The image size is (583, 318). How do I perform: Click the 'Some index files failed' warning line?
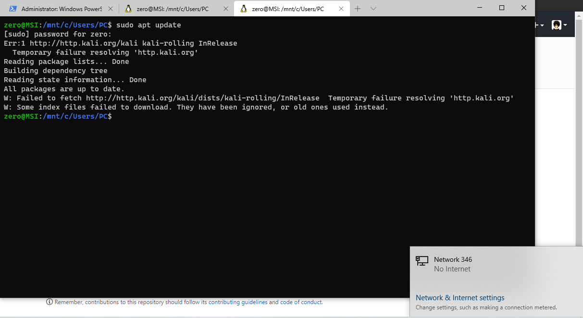click(196, 107)
